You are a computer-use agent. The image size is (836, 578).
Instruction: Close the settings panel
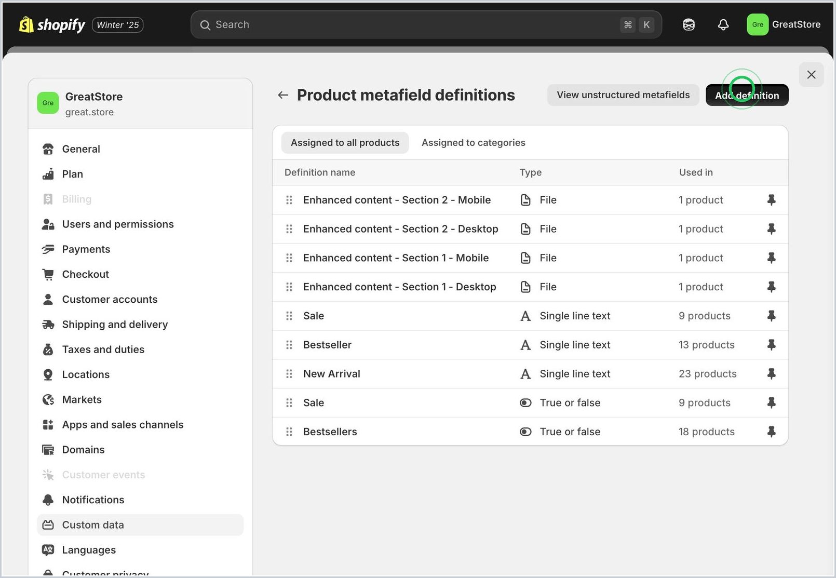812,75
